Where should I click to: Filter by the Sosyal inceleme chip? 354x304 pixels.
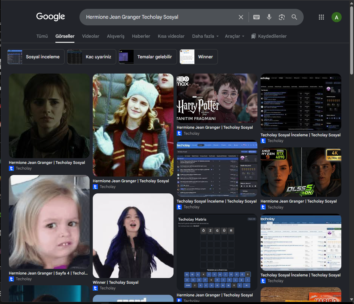pos(36,57)
